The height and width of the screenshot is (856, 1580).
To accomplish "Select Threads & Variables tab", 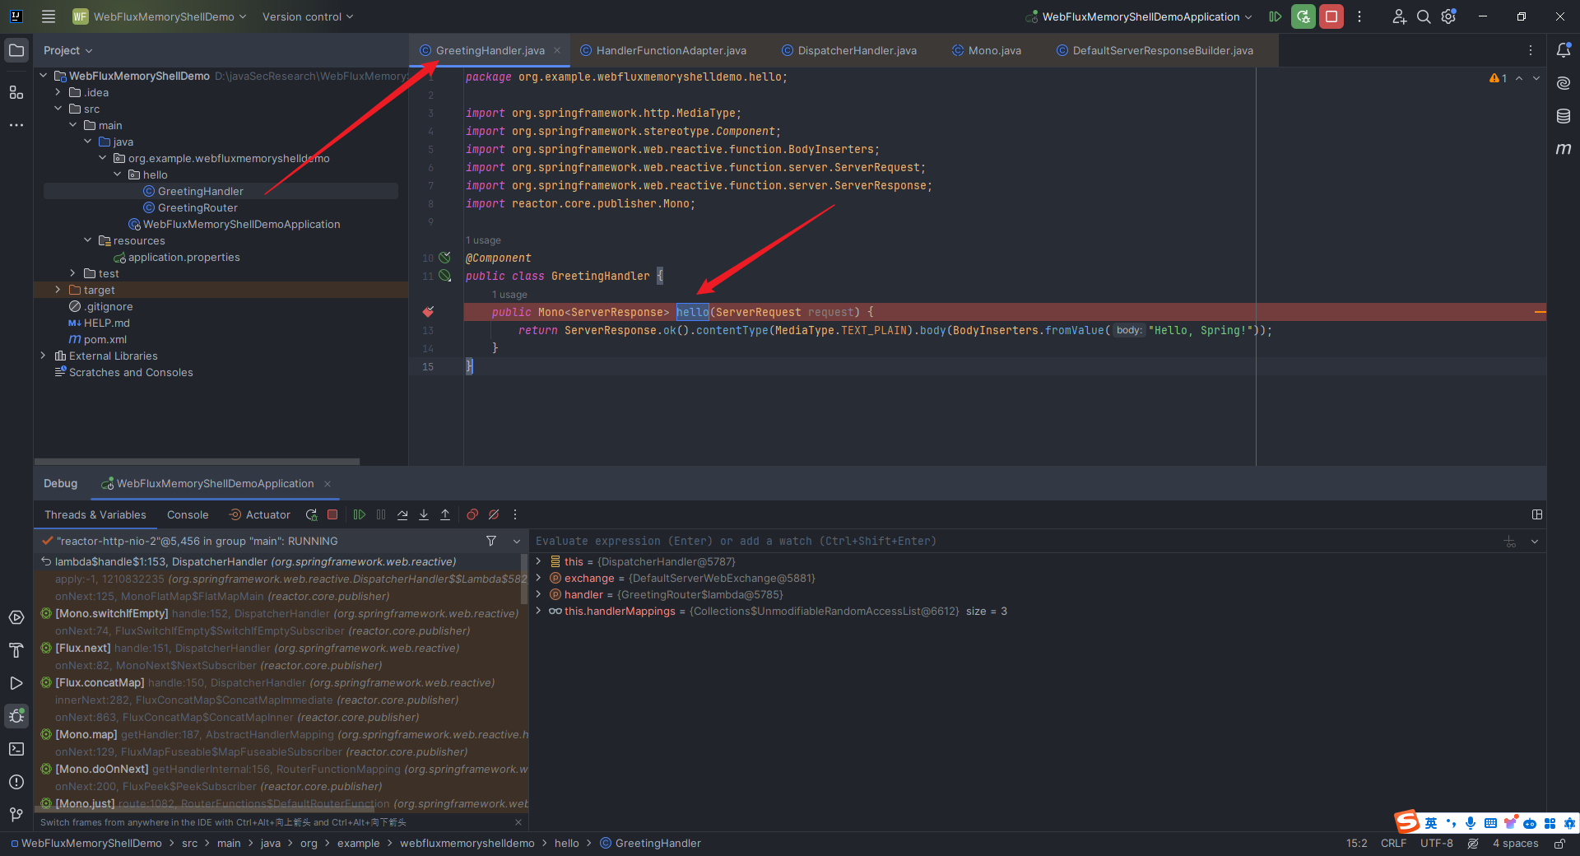I will coord(95,514).
